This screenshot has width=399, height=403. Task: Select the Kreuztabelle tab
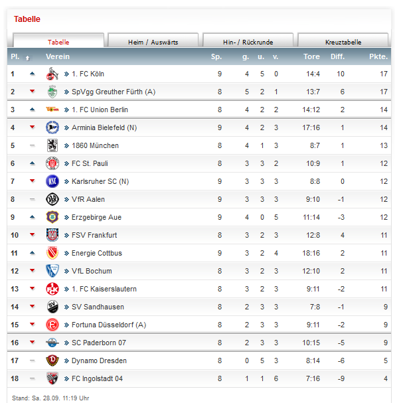tap(343, 40)
